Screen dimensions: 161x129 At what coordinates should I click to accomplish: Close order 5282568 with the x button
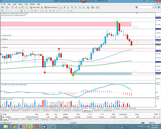(x=157, y=117)
